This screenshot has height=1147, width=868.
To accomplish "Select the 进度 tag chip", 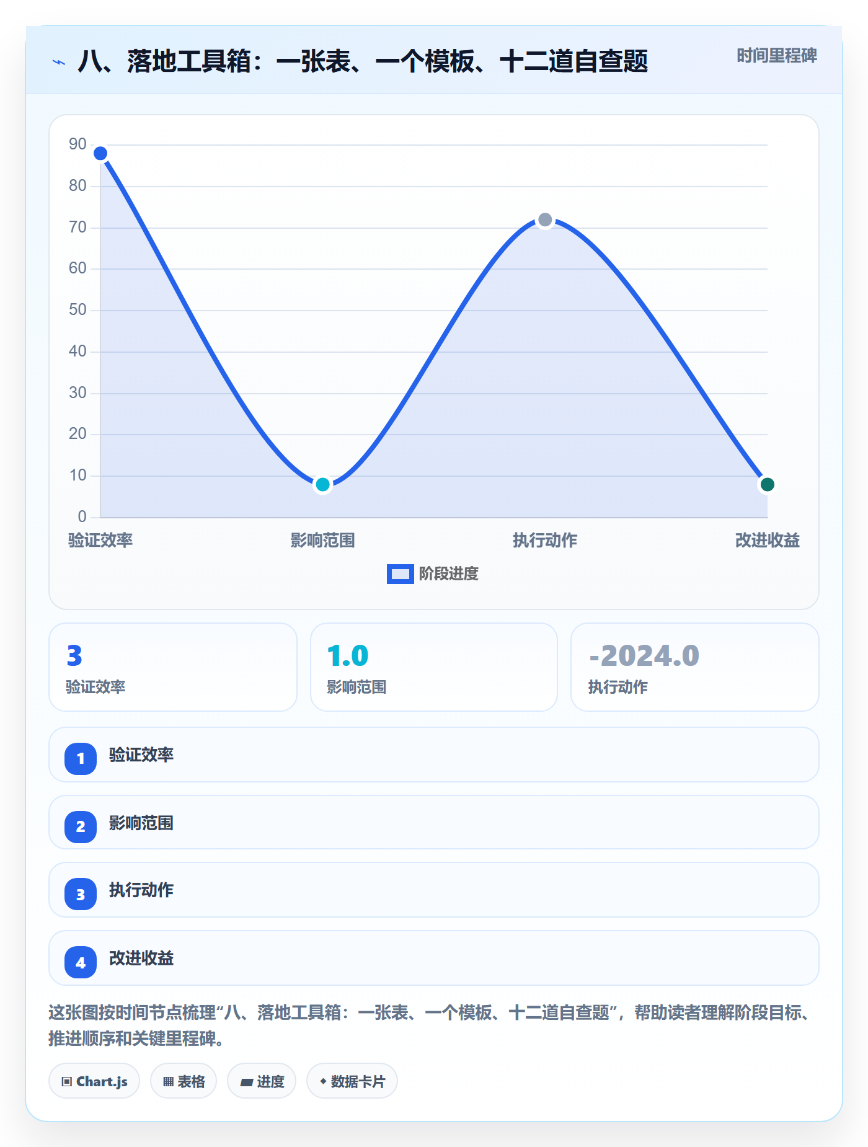I will pos(262,1081).
